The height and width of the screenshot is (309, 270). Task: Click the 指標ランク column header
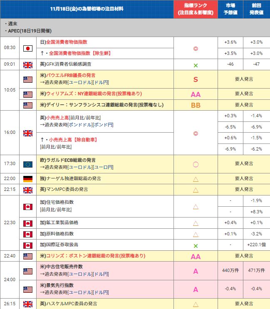(195, 9)
